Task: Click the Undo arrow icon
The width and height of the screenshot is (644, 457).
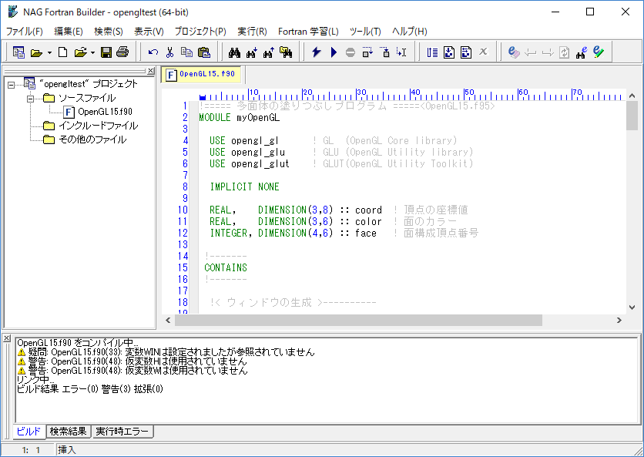Action: click(153, 52)
